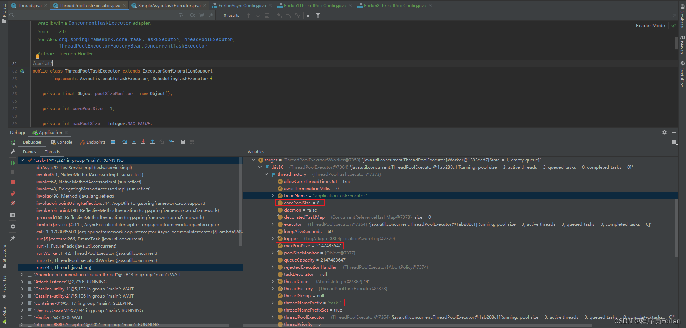Click the Step Over icon

click(x=125, y=142)
